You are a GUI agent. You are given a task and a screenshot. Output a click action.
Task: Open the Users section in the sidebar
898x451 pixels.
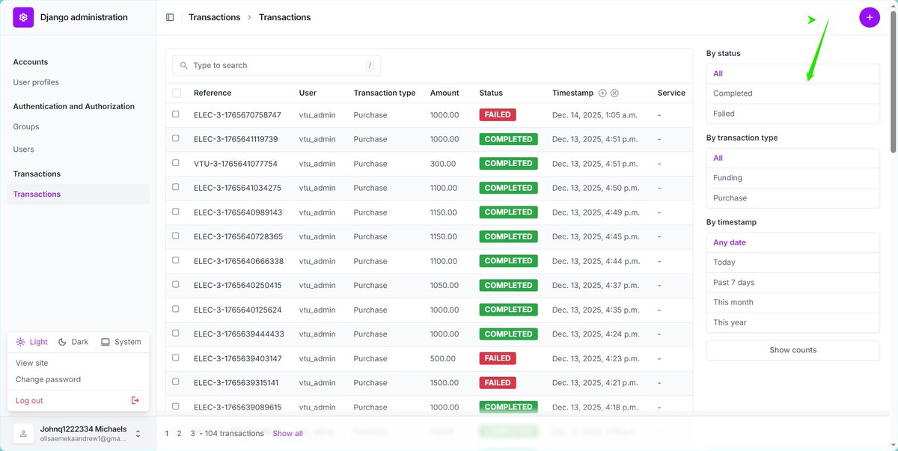(x=23, y=149)
